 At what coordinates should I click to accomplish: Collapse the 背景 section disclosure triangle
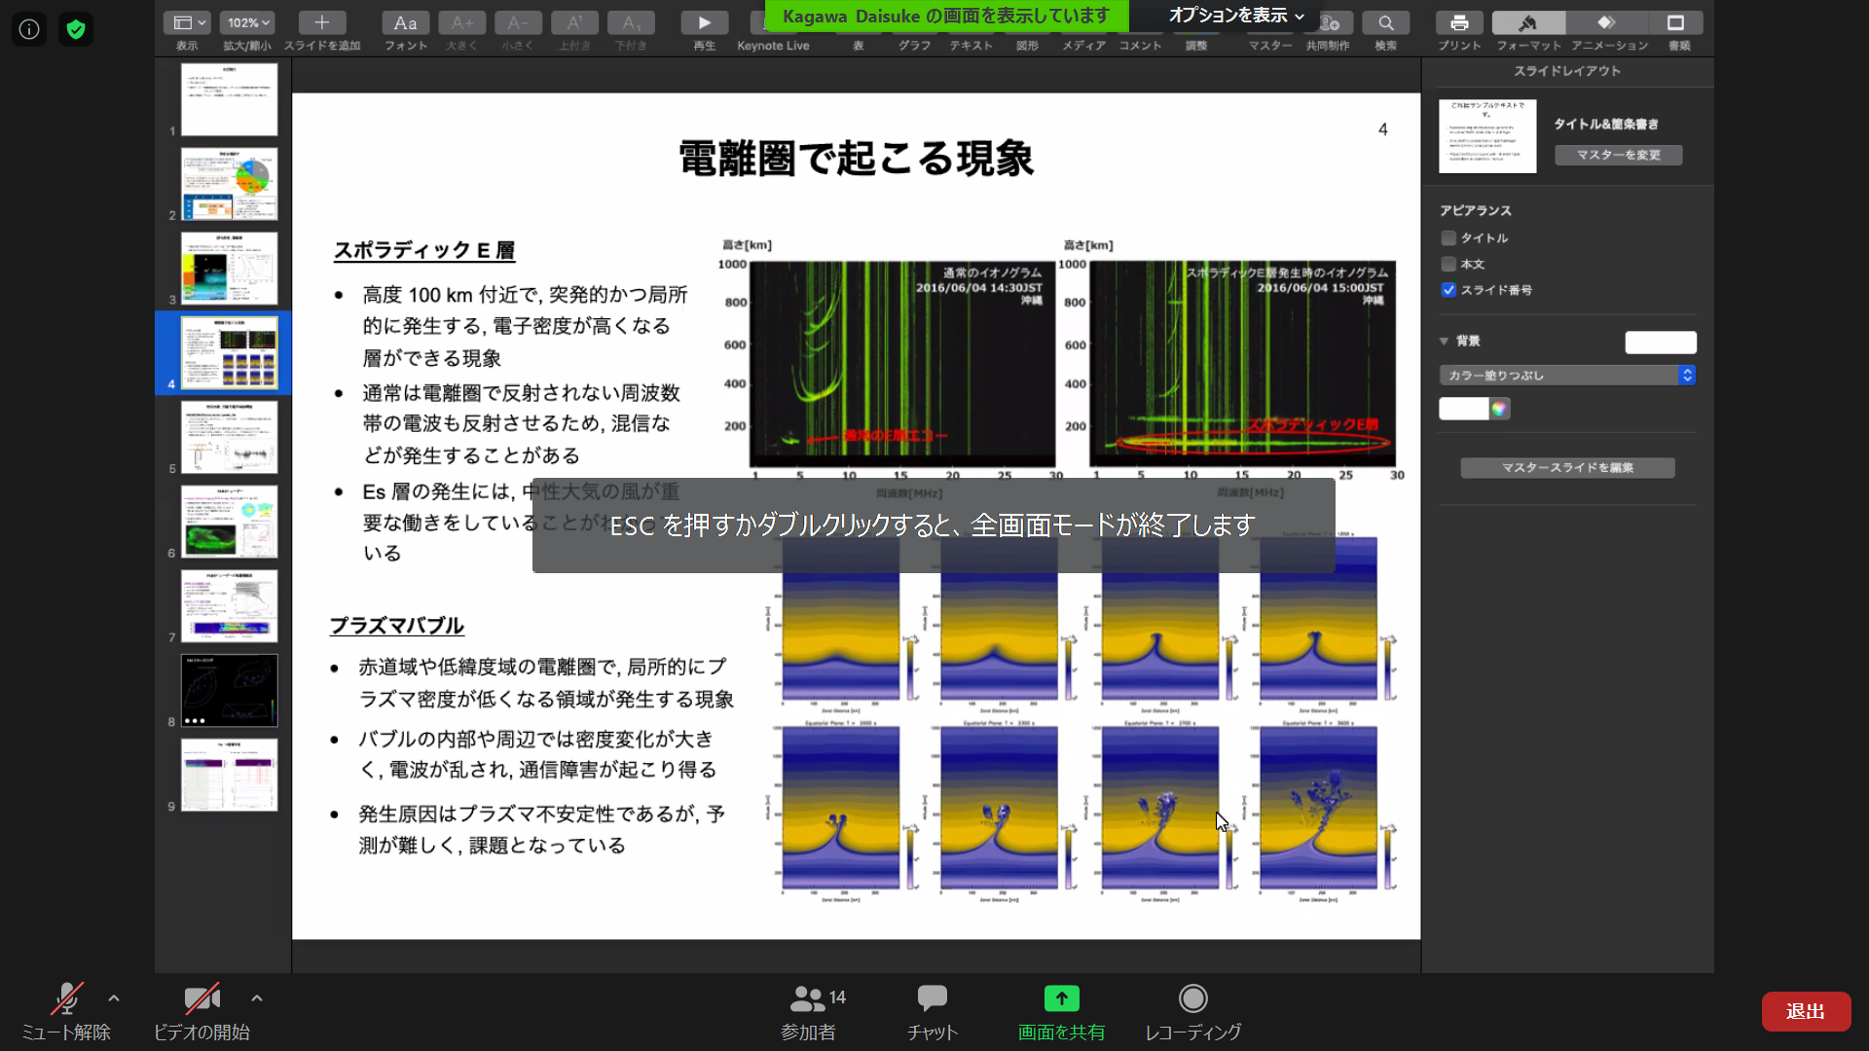pyautogui.click(x=1444, y=341)
